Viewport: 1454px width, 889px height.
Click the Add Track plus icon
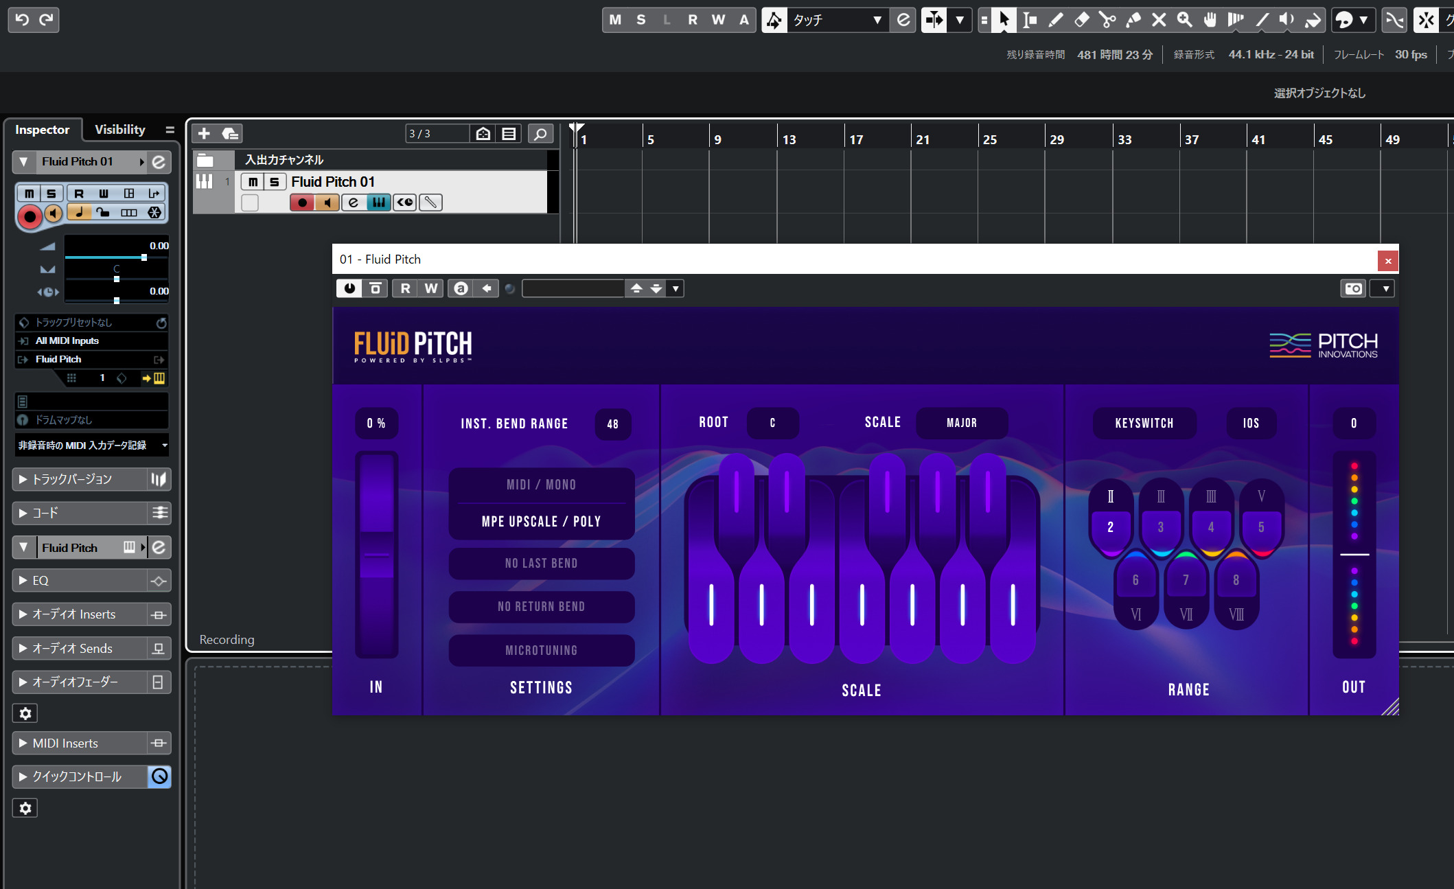click(204, 133)
